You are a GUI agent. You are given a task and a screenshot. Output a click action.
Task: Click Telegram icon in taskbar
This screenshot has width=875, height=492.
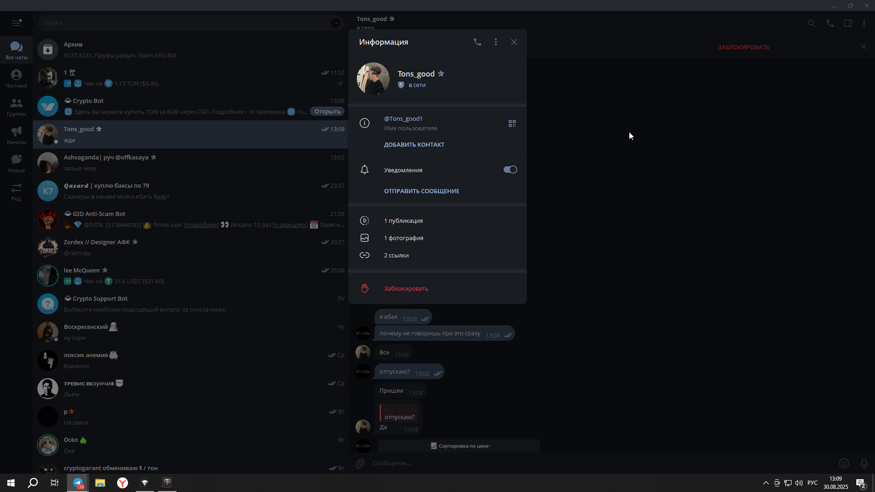[78, 483]
